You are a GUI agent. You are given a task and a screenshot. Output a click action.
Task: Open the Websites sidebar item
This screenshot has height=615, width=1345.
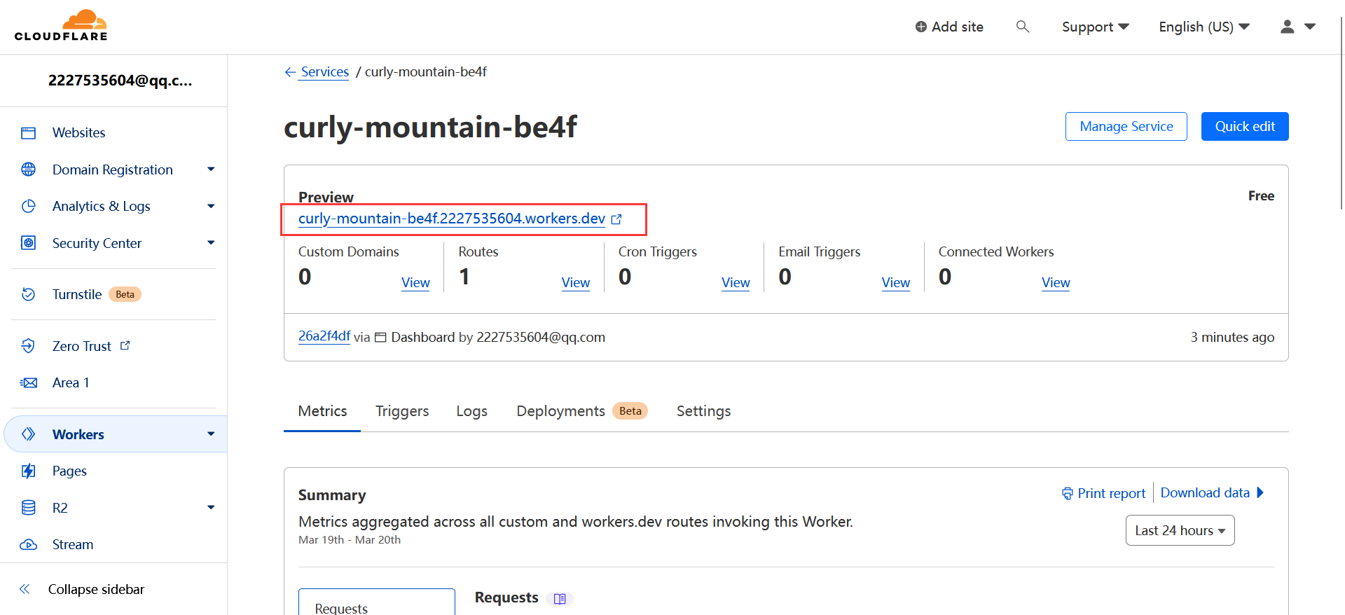[78, 133]
